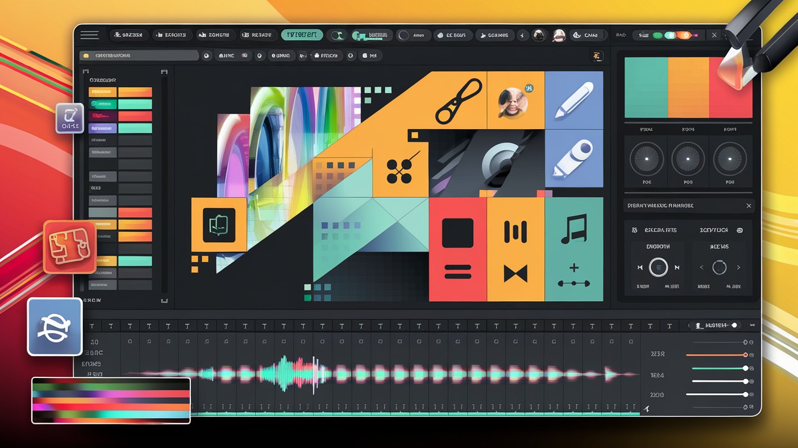Select the pencil tool tile
The width and height of the screenshot is (798, 448).
point(574,100)
